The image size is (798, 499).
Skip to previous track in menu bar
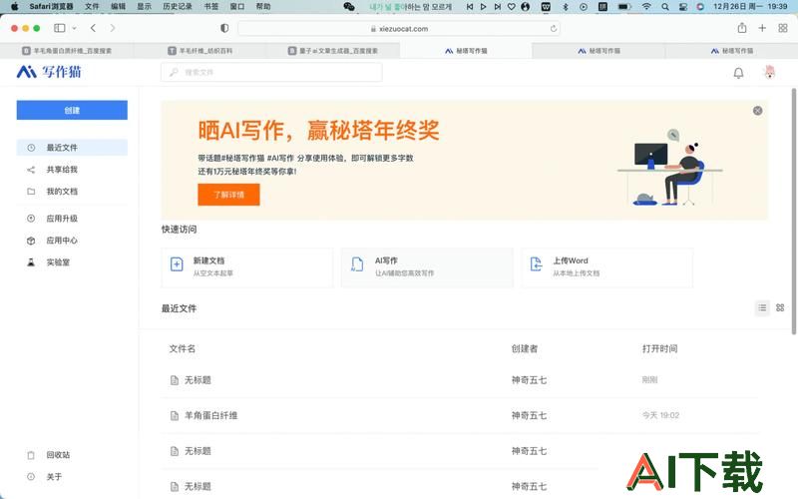click(x=469, y=7)
